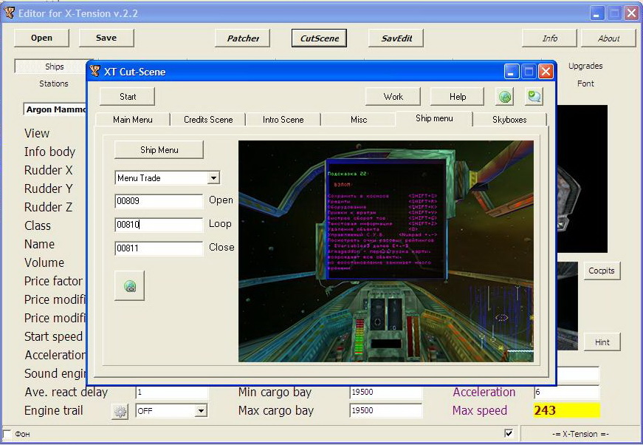
Task: Minimize the XT Cut-Scene window
Action: click(x=512, y=72)
